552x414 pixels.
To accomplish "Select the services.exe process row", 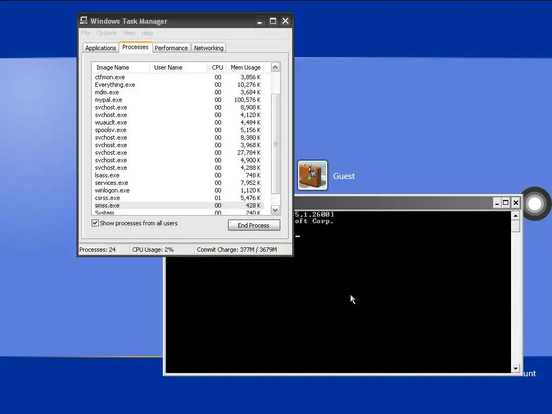I will point(178,183).
